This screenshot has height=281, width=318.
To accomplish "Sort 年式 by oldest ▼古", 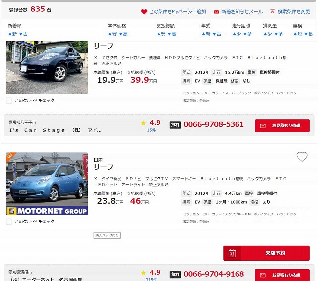I will pyautogui.click(x=217, y=34).
